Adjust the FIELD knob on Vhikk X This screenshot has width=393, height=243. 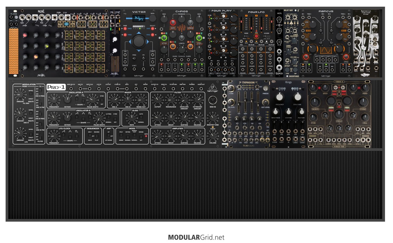(339, 114)
